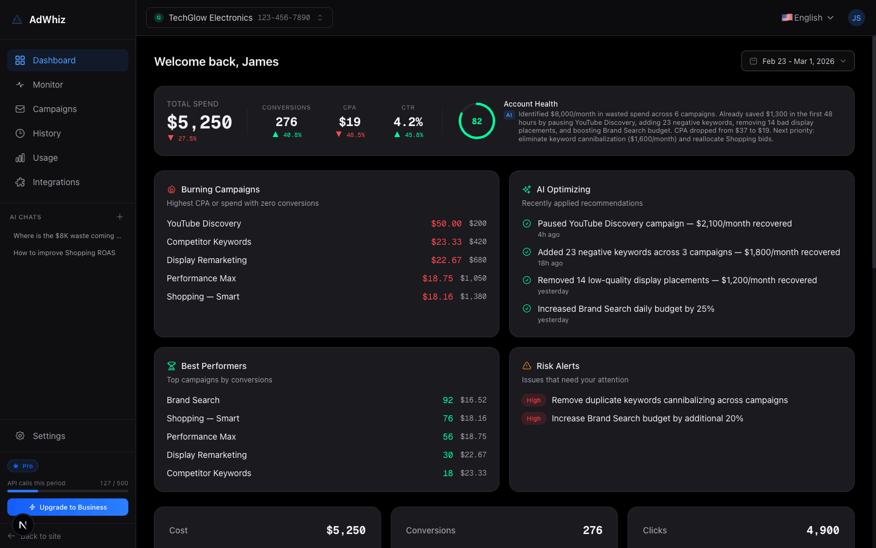
Task: Click High badge on duplicate keywords alert
Action: (534, 400)
